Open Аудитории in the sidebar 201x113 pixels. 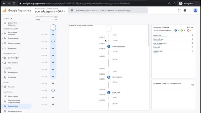point(13,96)
